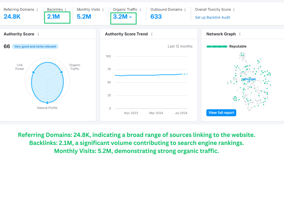This screenshot has height=213, width=284.
Task: Click the Natural Profile point on radar chart
Action: pyautogui.click(x=47, y=103)
